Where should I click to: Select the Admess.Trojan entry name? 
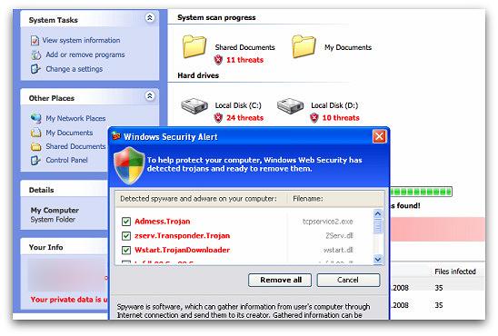pos(163,222)
